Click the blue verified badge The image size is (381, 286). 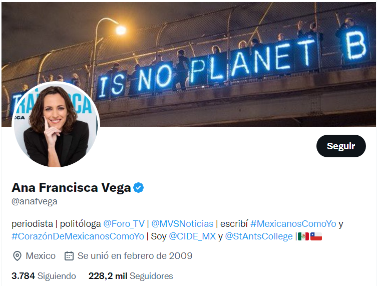click(x=139, y=188)
